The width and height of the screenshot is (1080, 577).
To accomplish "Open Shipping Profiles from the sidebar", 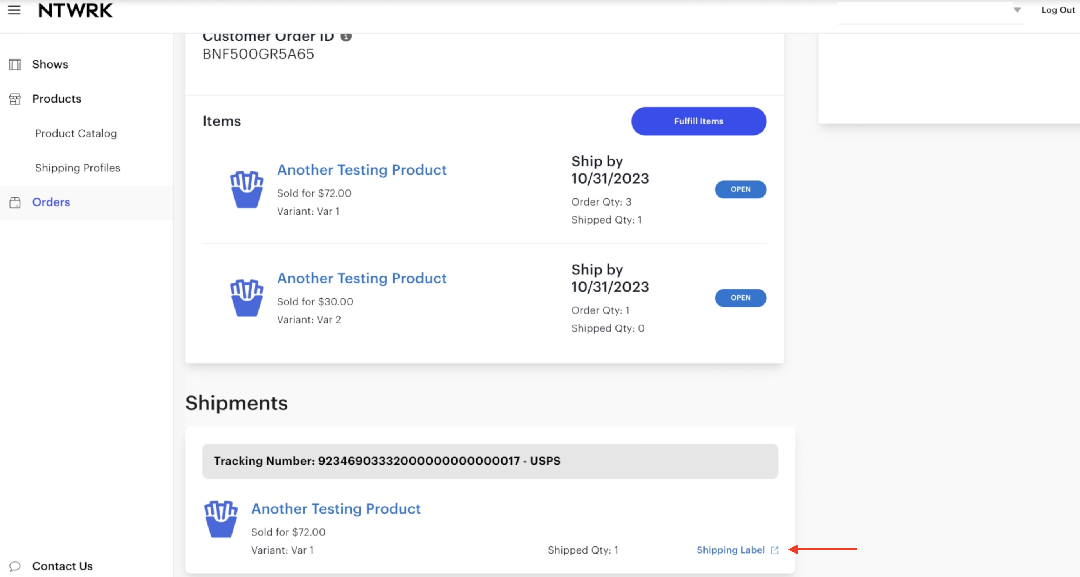I will (x=78, y=167).
